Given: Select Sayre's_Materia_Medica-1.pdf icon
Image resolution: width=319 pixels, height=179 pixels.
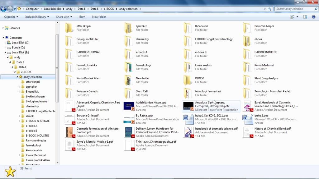Looking at the screenshot, I should click(69, 145).
